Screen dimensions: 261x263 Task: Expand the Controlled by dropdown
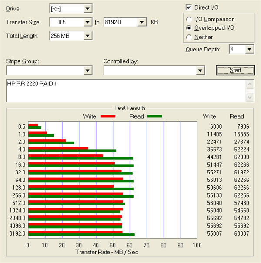[x=200, y=71]
